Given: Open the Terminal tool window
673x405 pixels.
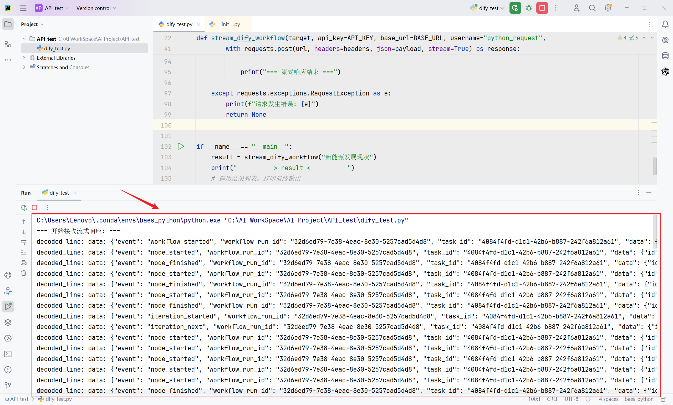Looking at the screenshot, I should click(8, 354).
